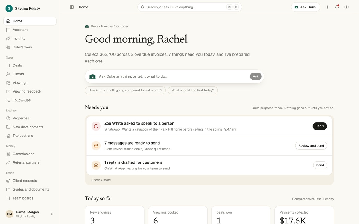The width and height of the screenshot is (359, 224).
Task: Click the Insights sparkle icon
Action: point(8,39)
